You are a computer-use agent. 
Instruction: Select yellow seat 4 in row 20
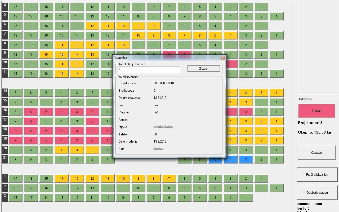pyautogui.click(x=61, y=150)
